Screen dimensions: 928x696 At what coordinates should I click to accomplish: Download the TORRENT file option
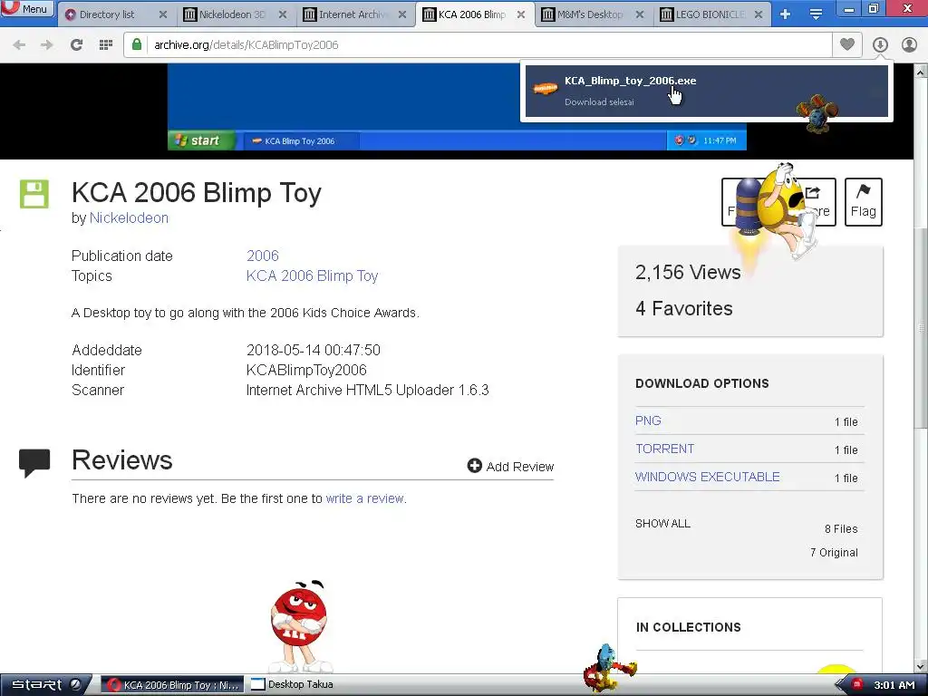tap(664, 449)
